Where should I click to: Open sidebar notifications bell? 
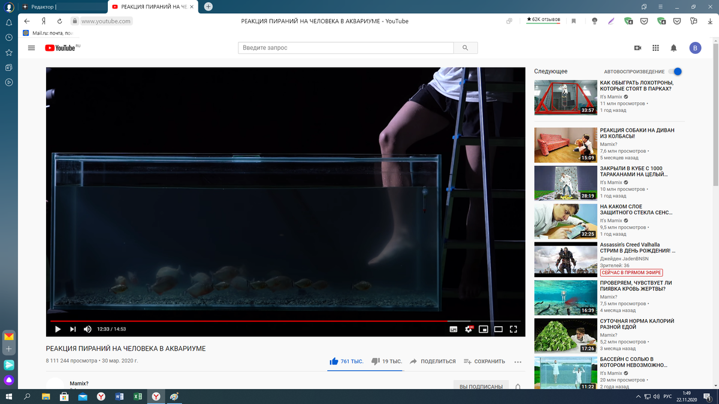[9, 22]
